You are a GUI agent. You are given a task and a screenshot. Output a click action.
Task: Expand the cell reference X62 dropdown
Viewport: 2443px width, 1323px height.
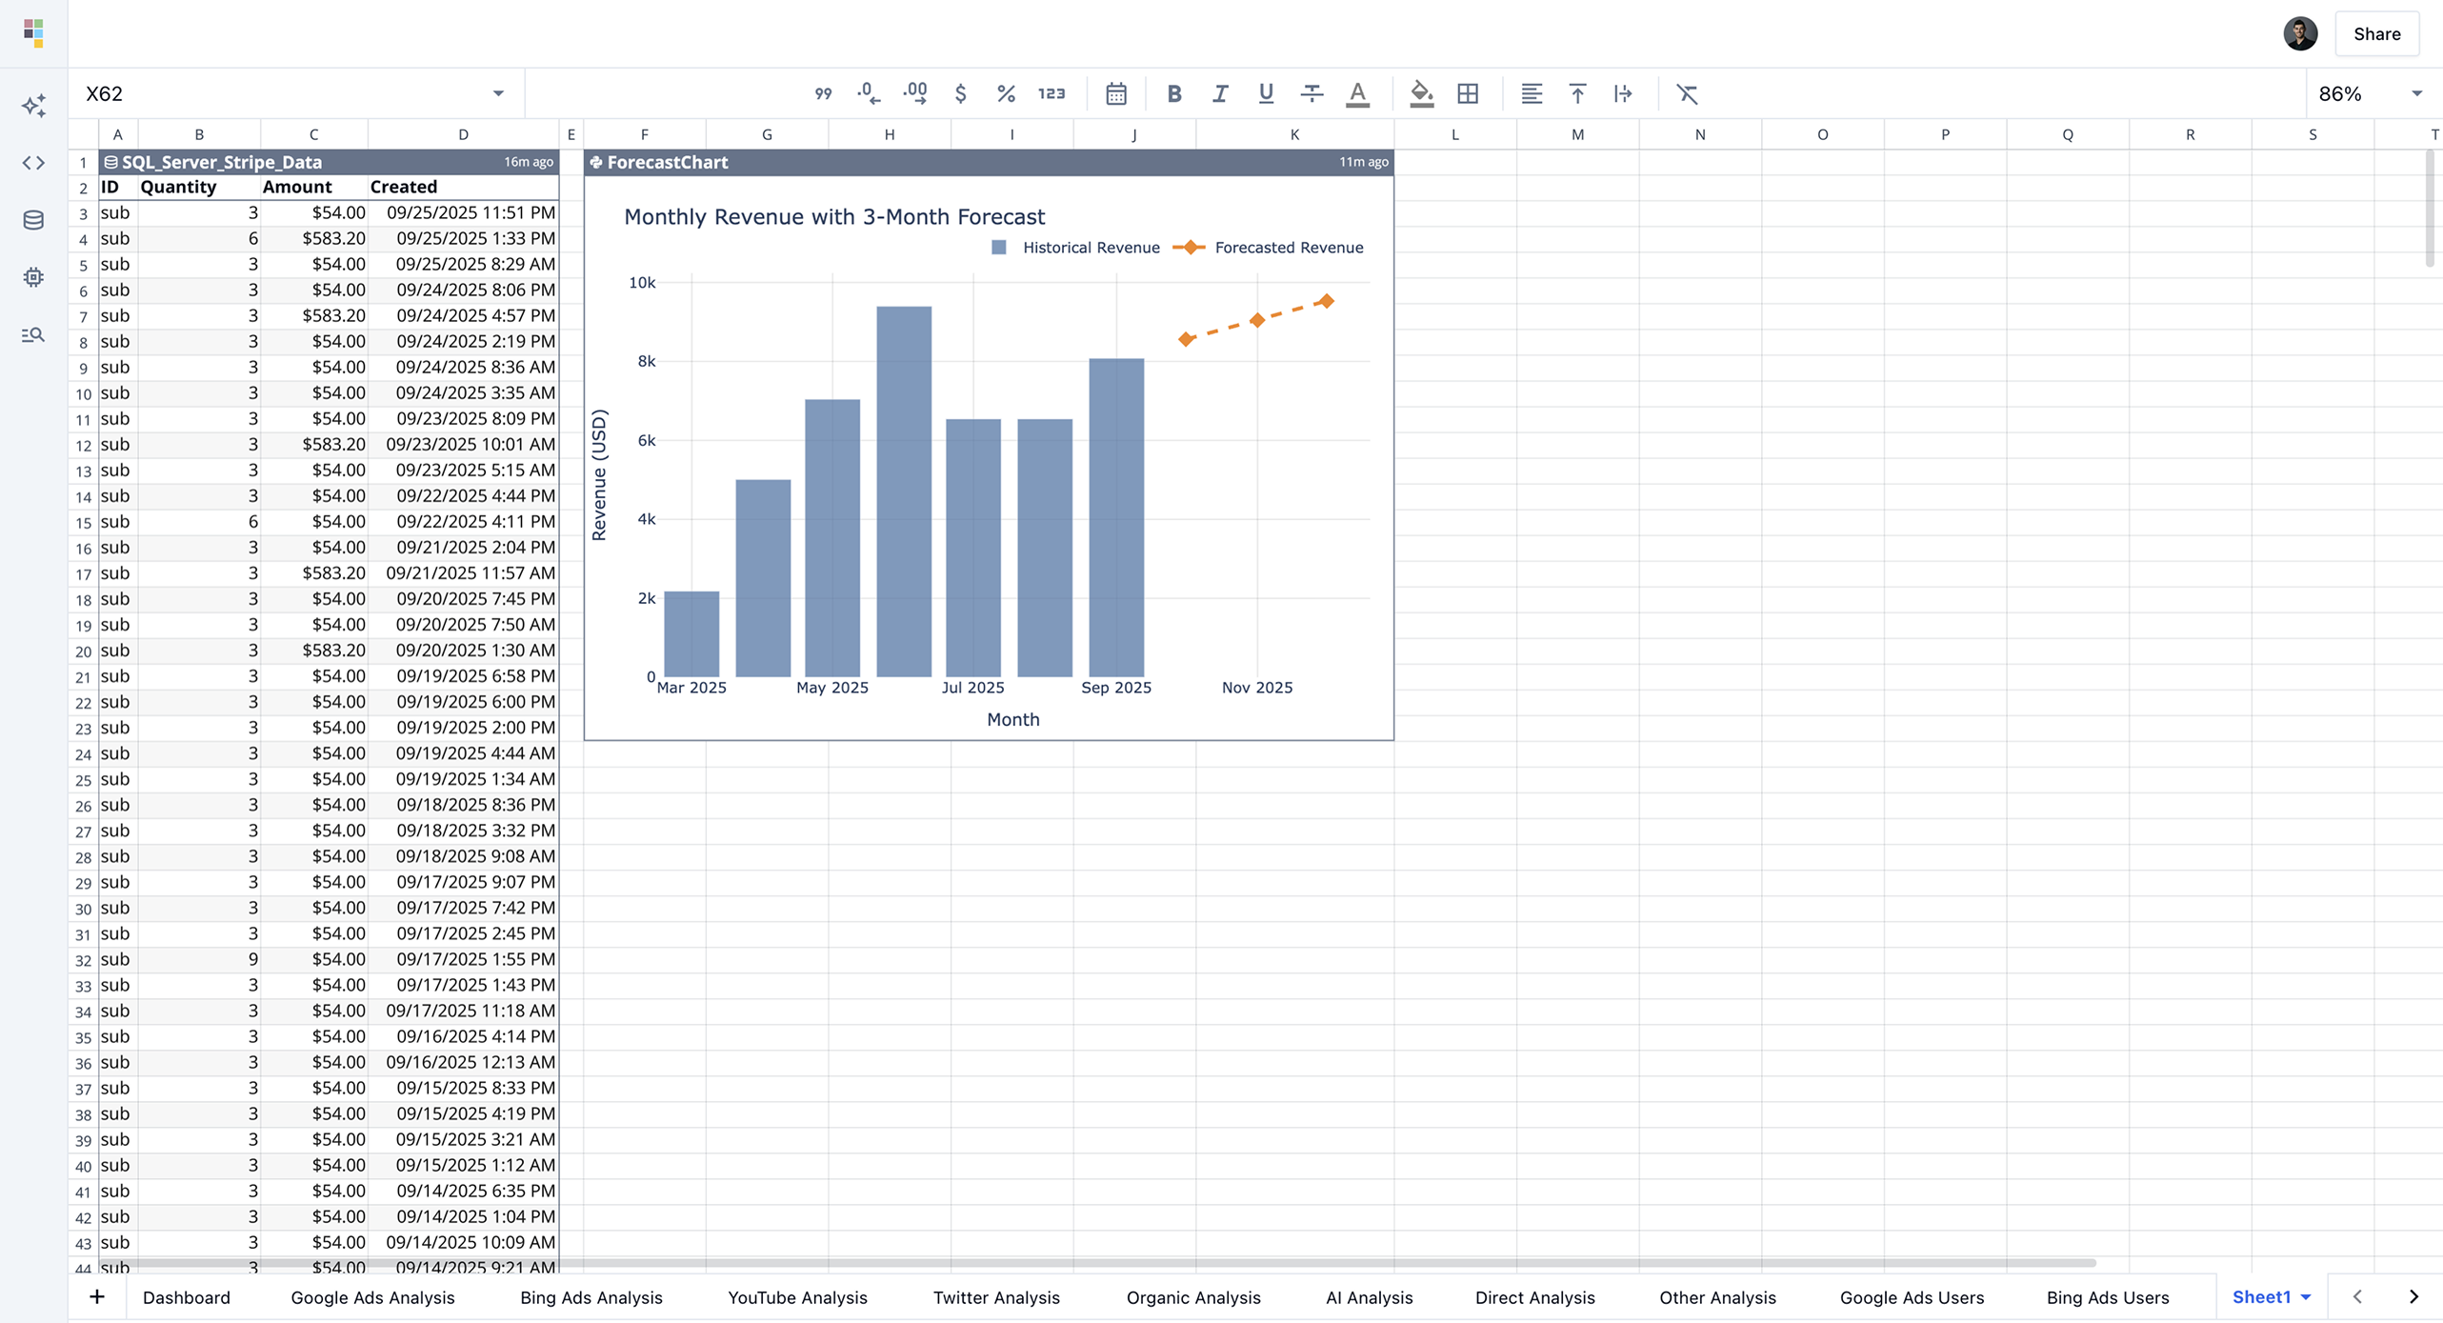pos(498,93)
